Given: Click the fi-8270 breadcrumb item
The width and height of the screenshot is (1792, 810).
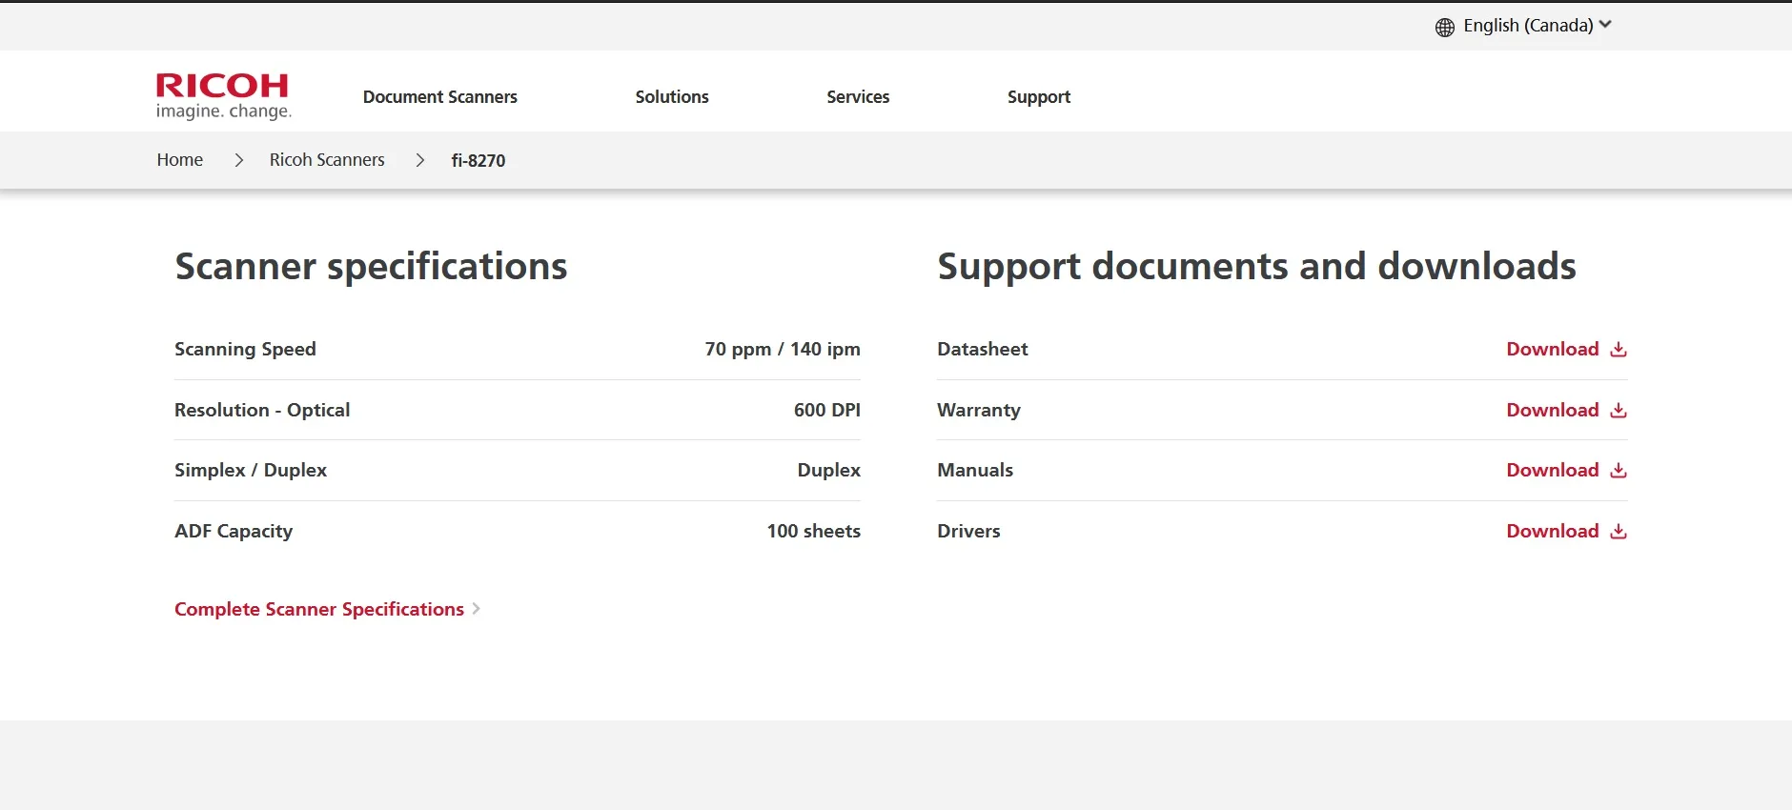Looking at the screenshot, I should click(478, 161).
